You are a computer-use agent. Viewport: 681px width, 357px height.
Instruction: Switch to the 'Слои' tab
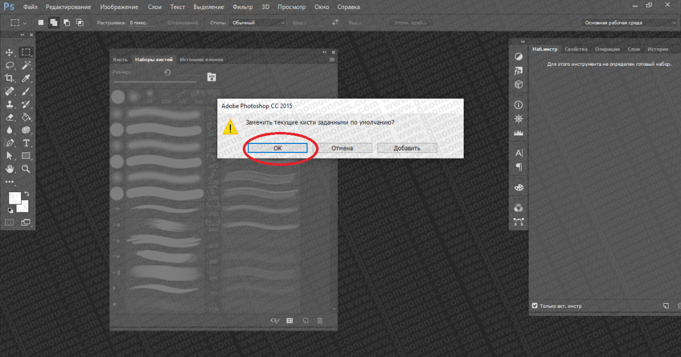tap(634, 49)
